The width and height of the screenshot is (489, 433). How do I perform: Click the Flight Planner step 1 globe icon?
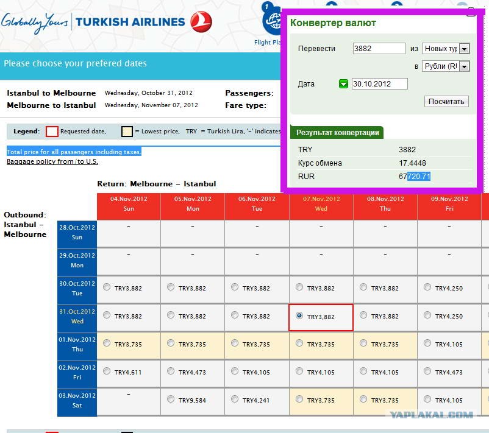point(272,19)
